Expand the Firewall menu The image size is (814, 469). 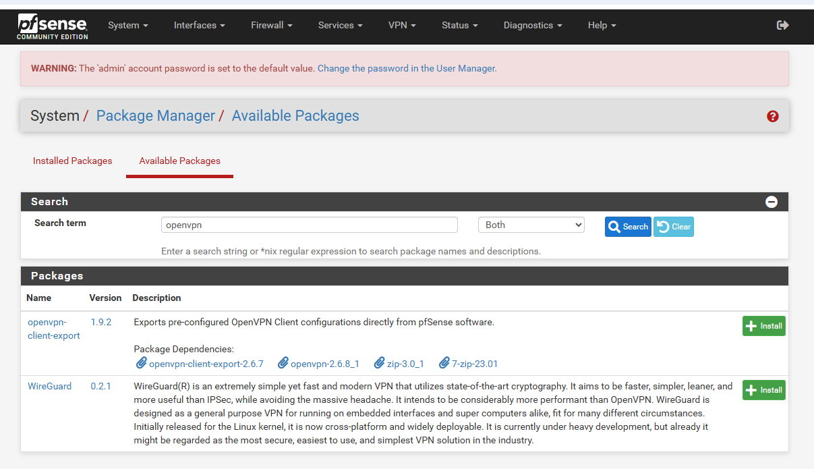(272, 25)
